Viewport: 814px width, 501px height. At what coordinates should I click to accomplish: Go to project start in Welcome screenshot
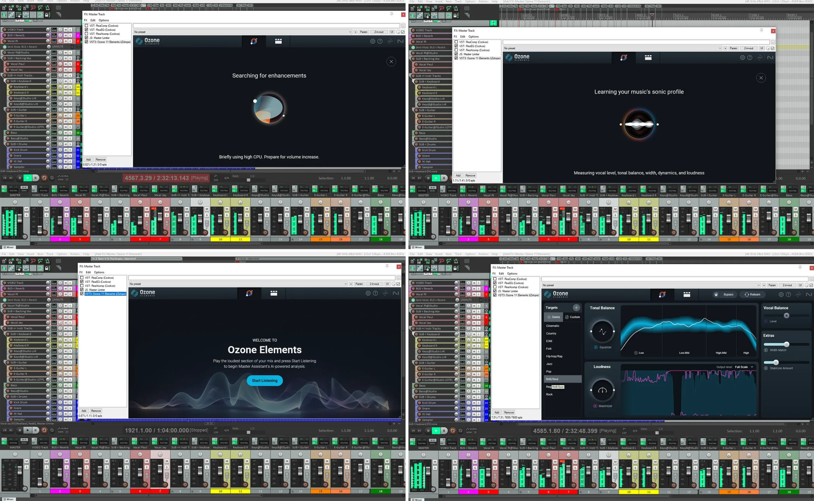tap(5, 430)
